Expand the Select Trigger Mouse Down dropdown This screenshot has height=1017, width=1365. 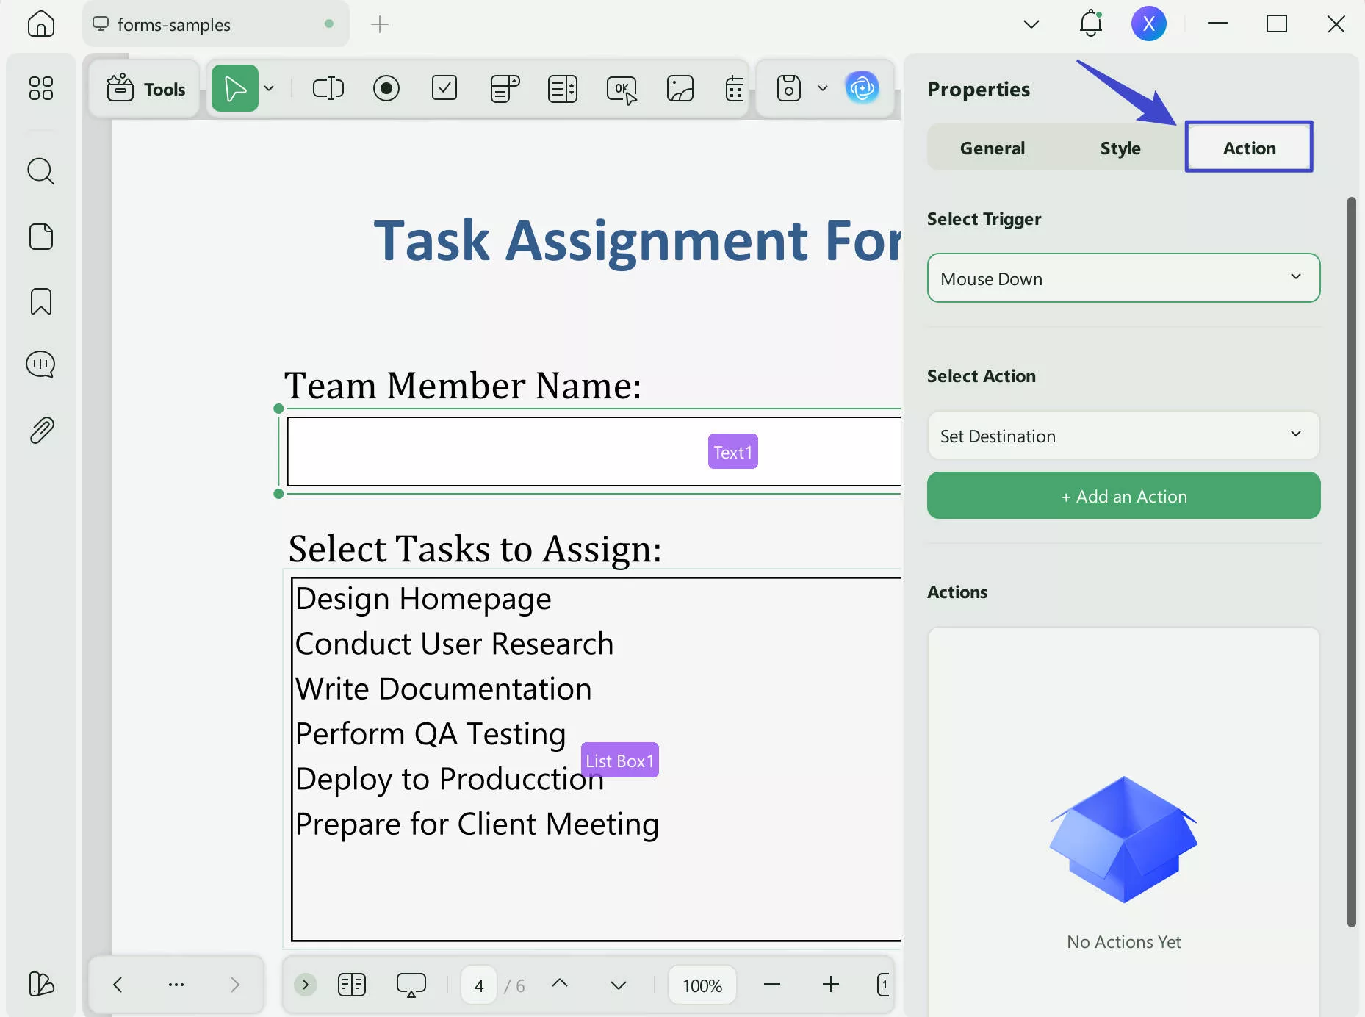[x=1123, y=278]
